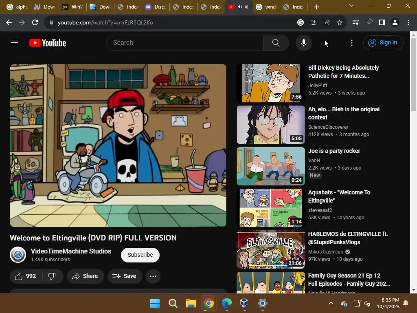This screenshot has height=313, width=417.
Task: Switch to last Index tab
Action: (294, 7)
